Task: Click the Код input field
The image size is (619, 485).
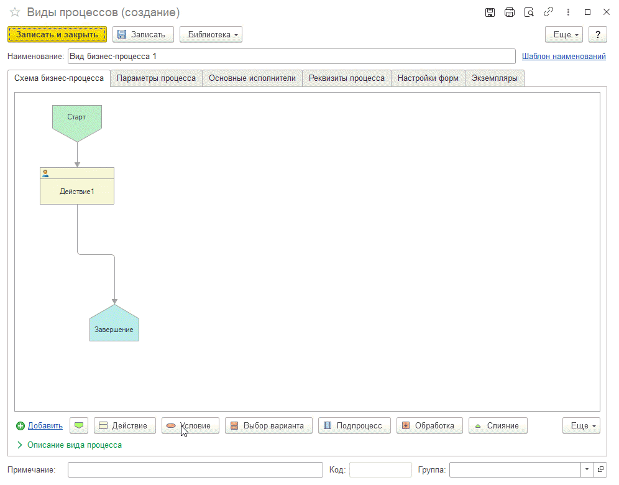Action: [380, 469]
